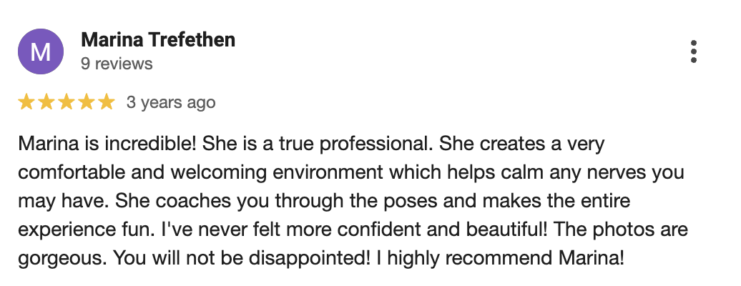Open the three-dot review options menu

[693, 51]
